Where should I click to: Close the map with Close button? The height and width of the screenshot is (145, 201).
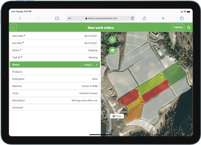(117, 116)
